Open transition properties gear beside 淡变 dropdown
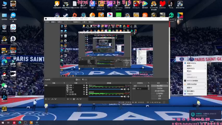 click(x=148, y=86)
